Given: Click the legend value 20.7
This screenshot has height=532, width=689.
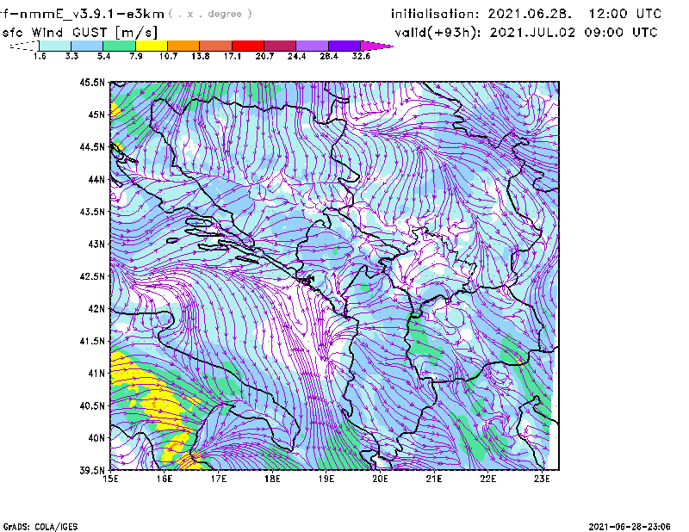Looking at the screenshot, I should pos(264,56).
